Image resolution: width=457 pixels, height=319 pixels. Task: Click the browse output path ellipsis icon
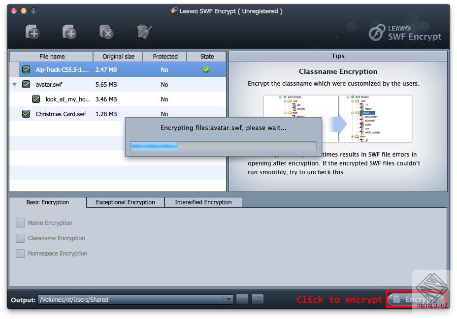(x=242, y=299)
